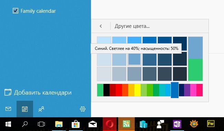Open the Windows Start menu
Screen dimensions: 224x131
8,124
